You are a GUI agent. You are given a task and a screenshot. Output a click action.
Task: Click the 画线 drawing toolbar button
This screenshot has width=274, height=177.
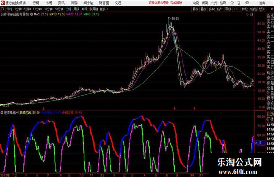tap(228, 9)
